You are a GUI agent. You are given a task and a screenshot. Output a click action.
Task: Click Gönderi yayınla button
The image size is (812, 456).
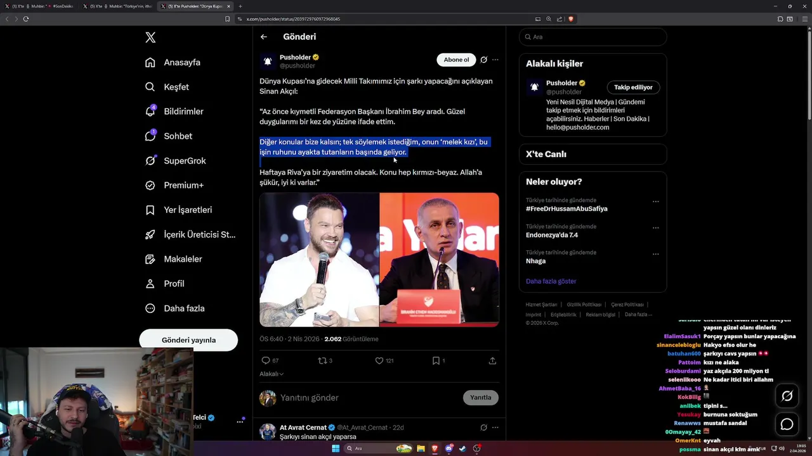coord(188,340)
